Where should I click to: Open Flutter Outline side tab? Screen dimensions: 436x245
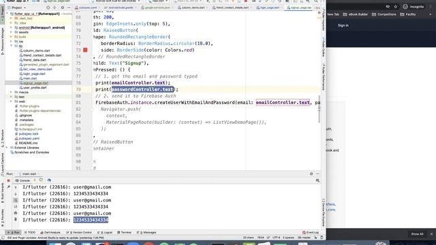pos(324,47)
